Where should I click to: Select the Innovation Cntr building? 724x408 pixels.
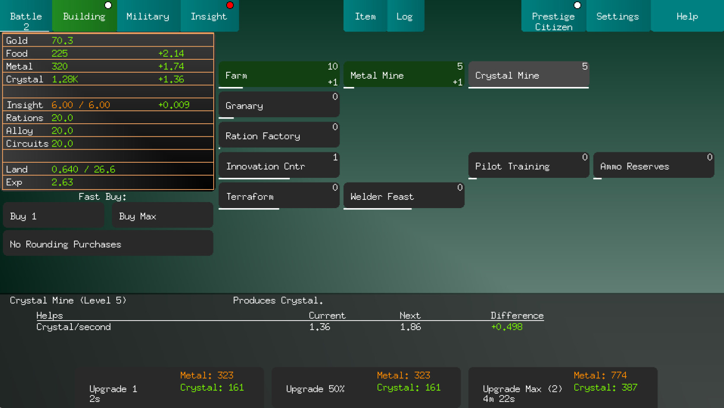[279, 166]
